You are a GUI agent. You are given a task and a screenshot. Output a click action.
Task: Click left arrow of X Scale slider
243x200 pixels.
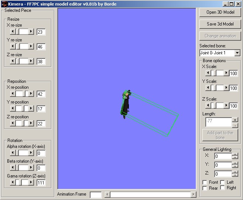(x=208, y=73)
